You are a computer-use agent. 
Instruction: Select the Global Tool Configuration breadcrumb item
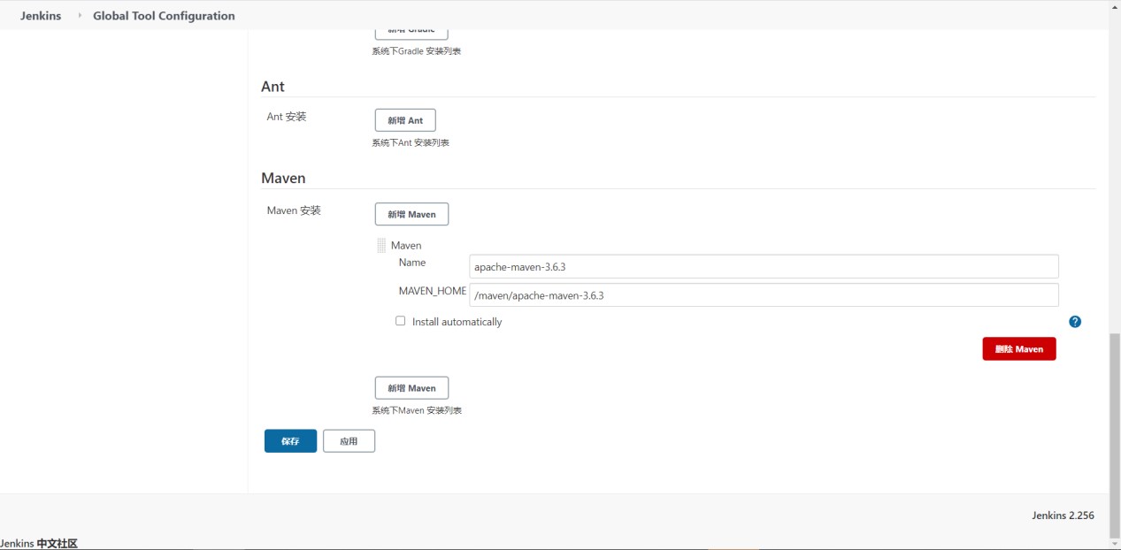(163, 15)
